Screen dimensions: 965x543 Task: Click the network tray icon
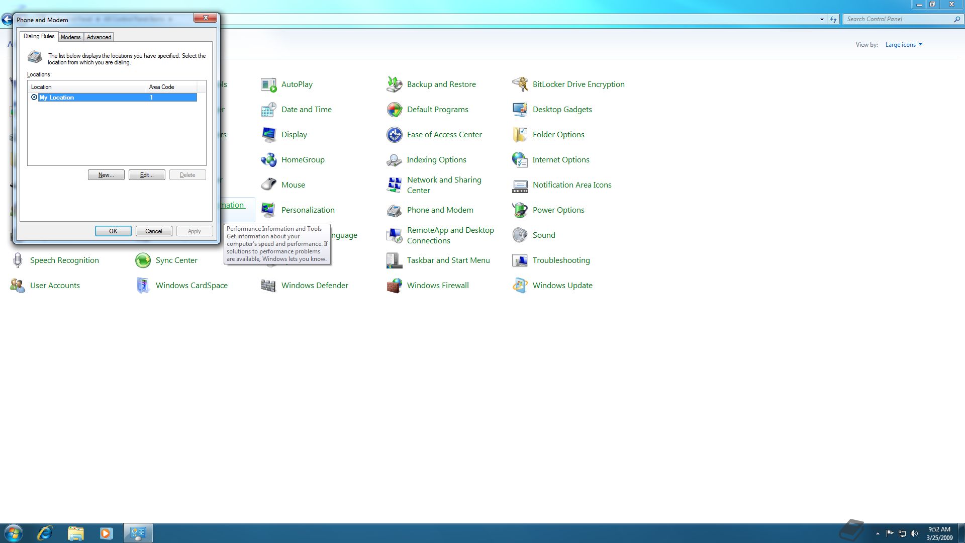[x=902, y=533]
